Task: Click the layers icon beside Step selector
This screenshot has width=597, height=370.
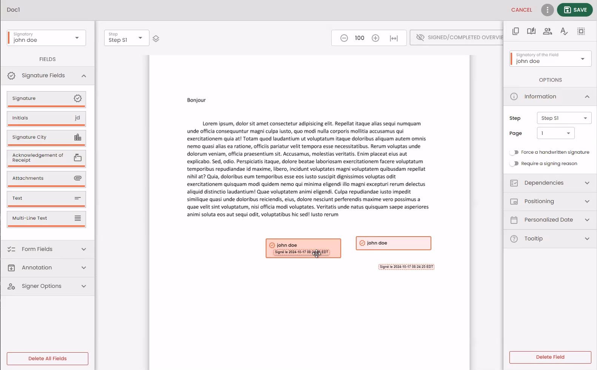Action: click(x=156, y=38)
